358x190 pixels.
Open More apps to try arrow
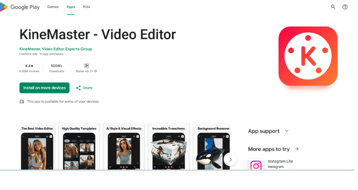tap(297, 149)
